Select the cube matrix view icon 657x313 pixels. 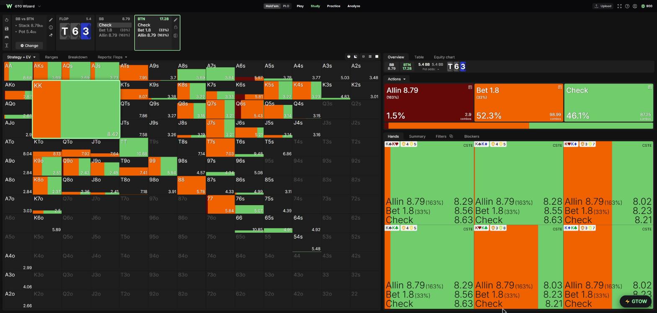(349, 57)
